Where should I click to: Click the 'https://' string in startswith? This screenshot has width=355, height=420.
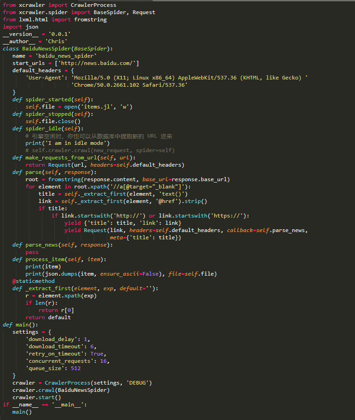click(x=227, y=216)
